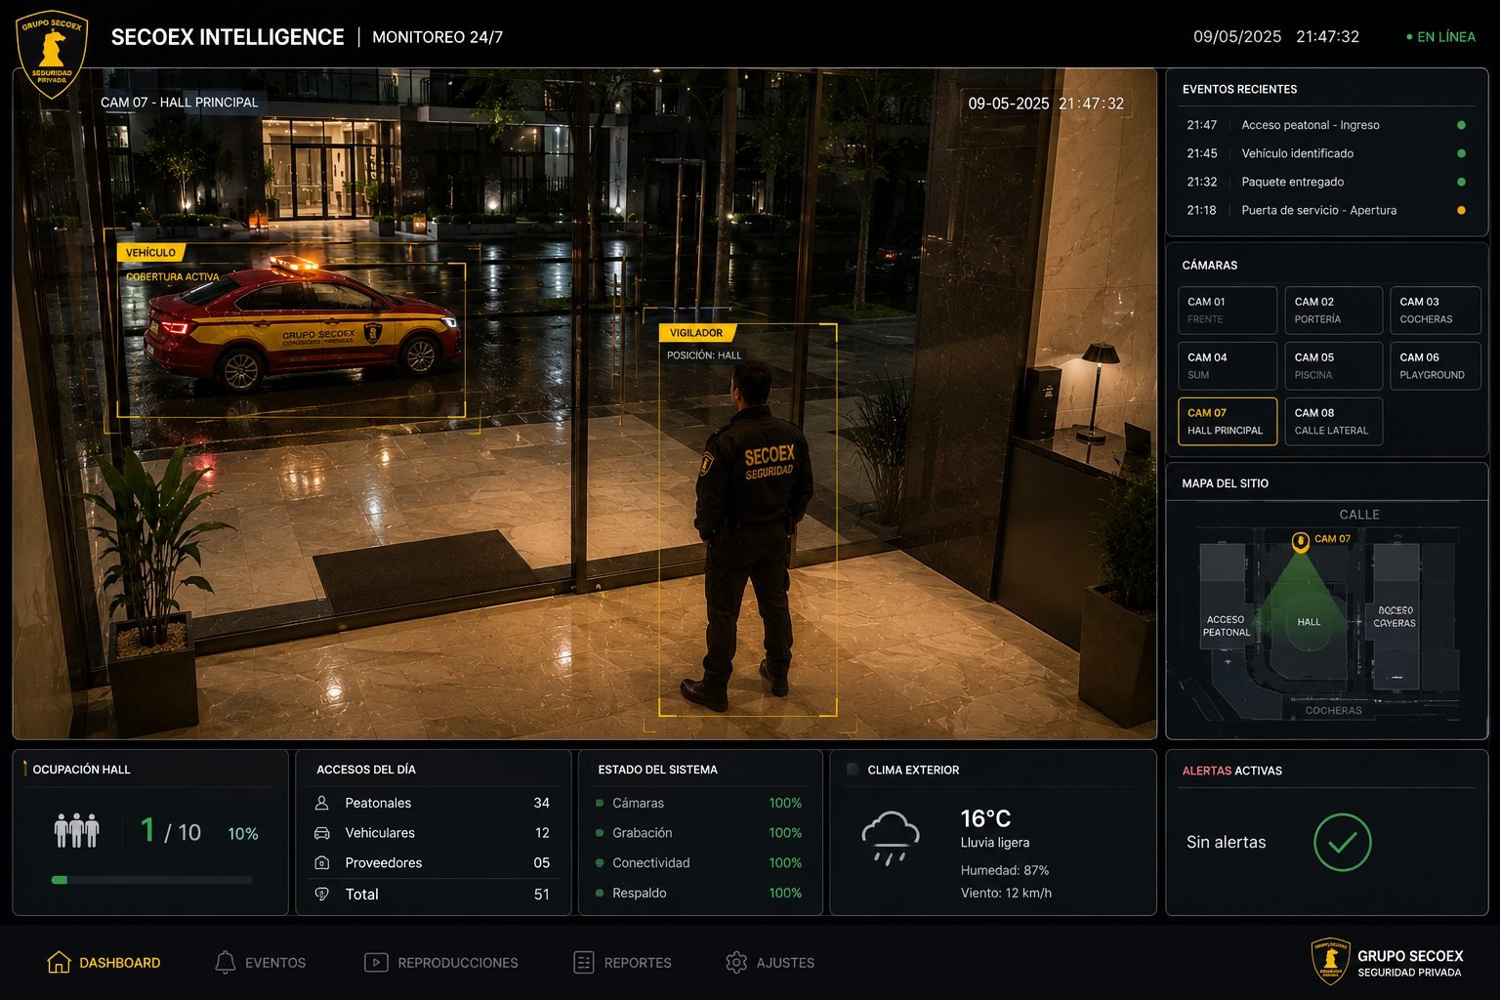Click the green no-alerts checkmark icon
The width and height of the screenshot is (1500, 1000).
pos(1342,842)
